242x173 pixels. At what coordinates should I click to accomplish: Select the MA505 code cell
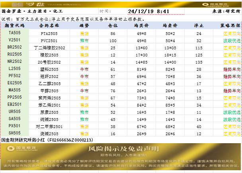tap(14, 90)
